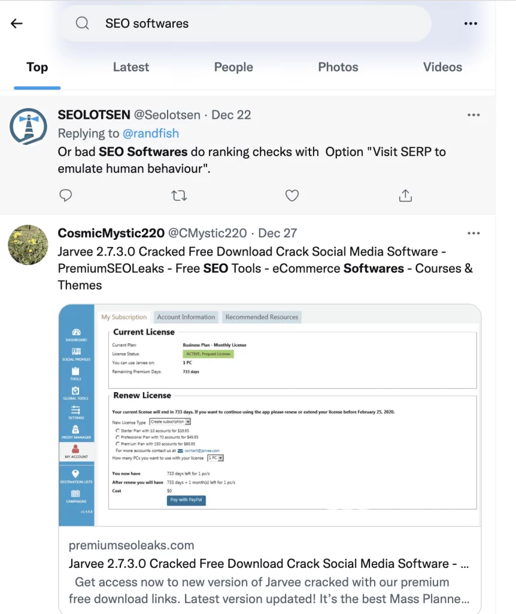Click contact@jarvee.com email link
The image size is (516, 614).
(x=202, y=451)
